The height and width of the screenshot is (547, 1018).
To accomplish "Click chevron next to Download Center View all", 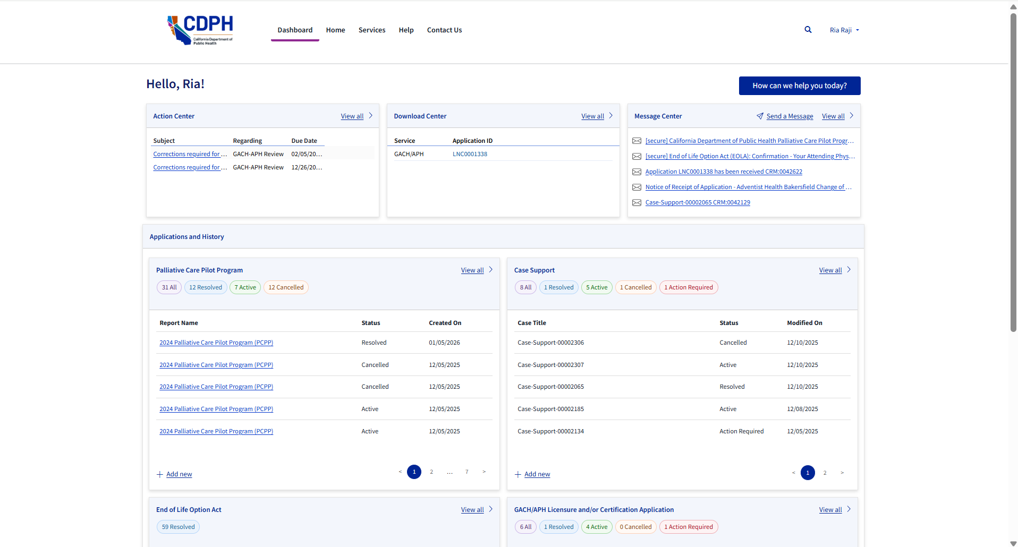I will click(x=611, y=115).
